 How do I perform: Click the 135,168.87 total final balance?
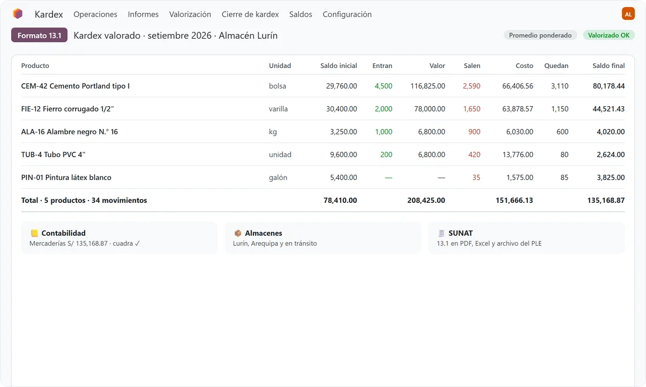click(606, 201)
